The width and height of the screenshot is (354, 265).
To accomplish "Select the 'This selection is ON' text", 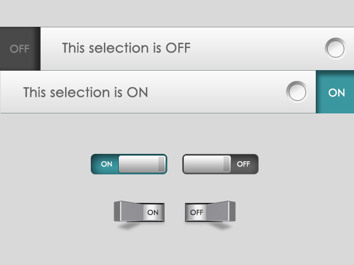I will click(x=86, y=92).
